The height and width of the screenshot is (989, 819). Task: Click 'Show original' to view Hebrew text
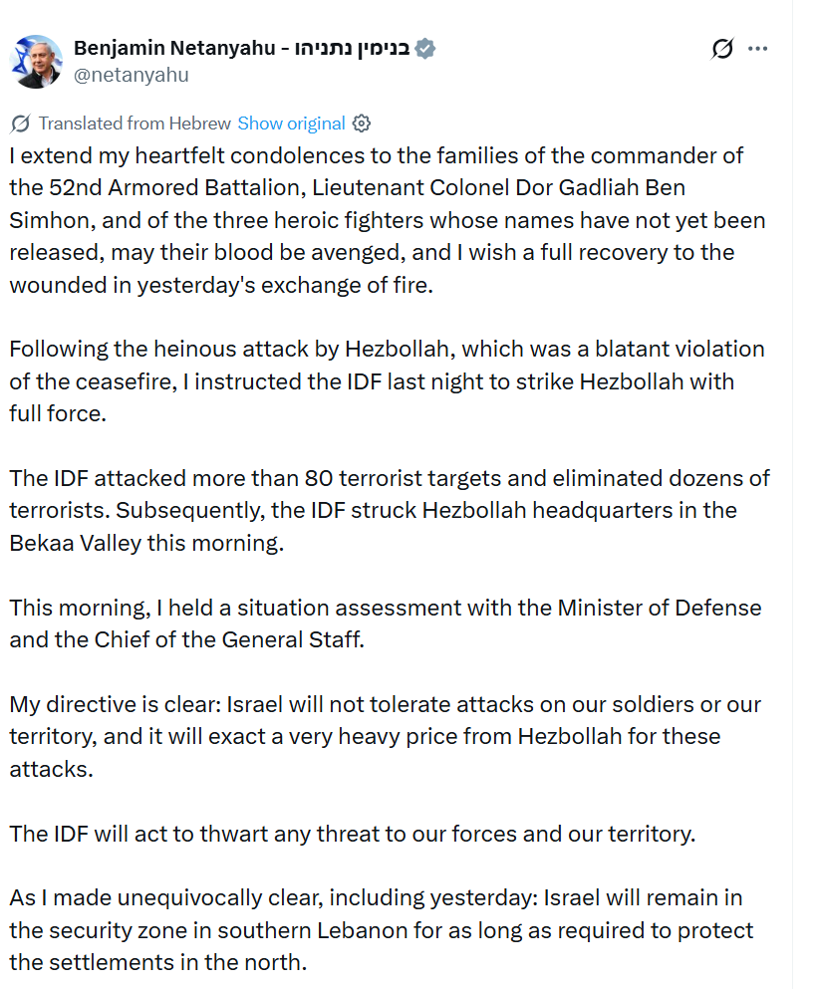pyautogui.click(x=292, y=124)
